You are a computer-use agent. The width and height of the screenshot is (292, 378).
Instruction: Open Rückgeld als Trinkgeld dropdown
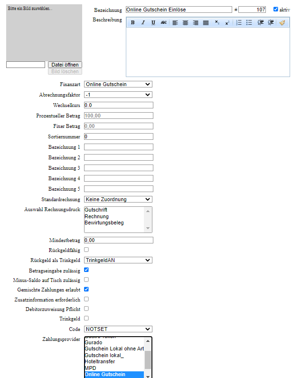(118, 260)
